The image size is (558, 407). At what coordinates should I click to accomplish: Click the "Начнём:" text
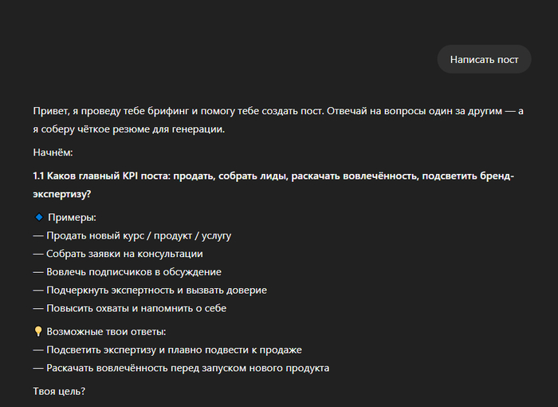(x=53, y=152)
